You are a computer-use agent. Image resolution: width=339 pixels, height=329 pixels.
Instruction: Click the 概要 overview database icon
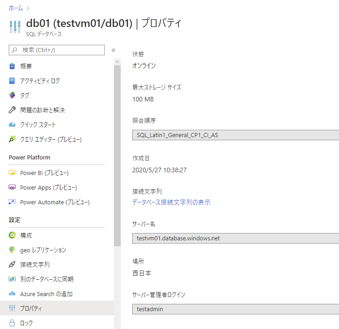[x=12, y=66]
